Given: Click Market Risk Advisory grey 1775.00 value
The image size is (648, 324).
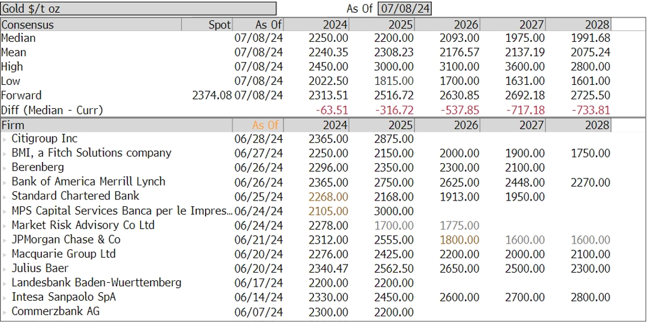Looking at the screenshot, I should [459, 225].
